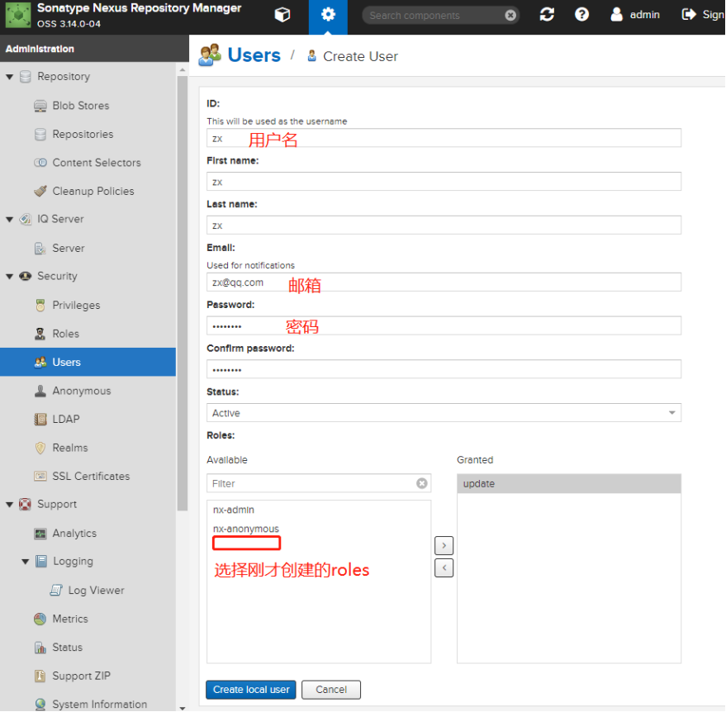Refresh the view with the refresh icon
The image size is (726, 712).
click(x=547, y=15)
